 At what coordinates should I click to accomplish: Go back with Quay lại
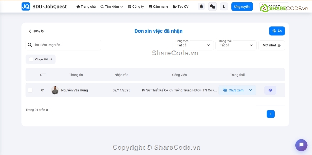pos(36,31)
